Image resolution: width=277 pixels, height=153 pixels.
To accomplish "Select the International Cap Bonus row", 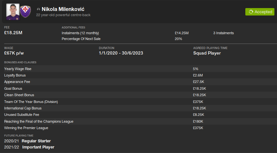I will pyautogui.click(x=23, y=108).
